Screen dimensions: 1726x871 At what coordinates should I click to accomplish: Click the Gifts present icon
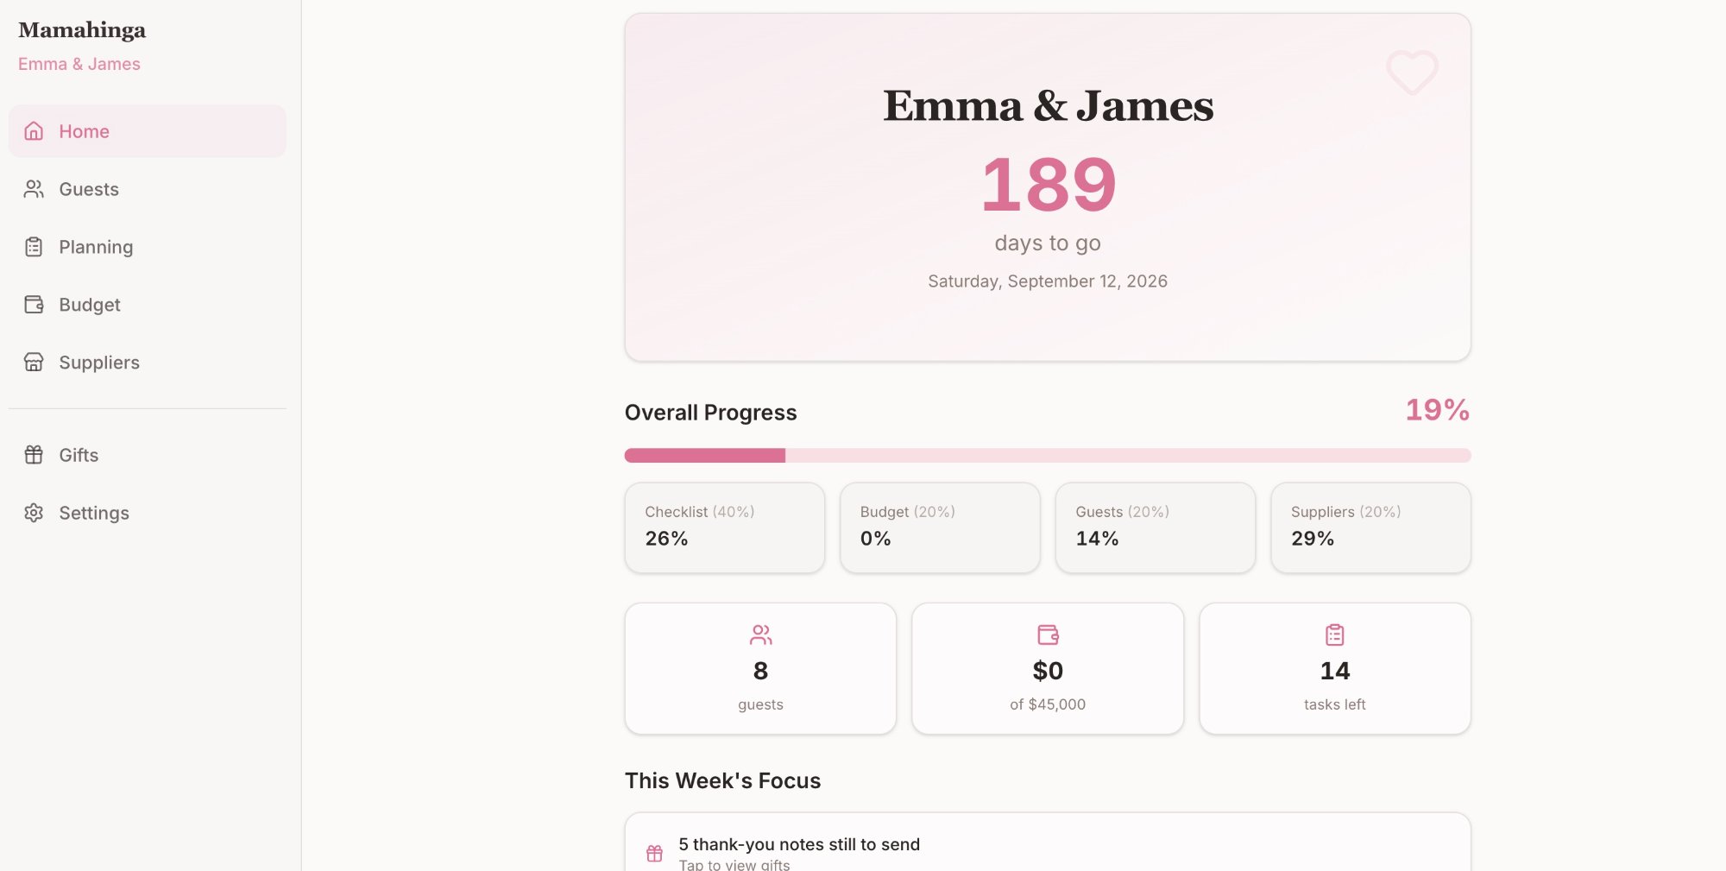34,455
